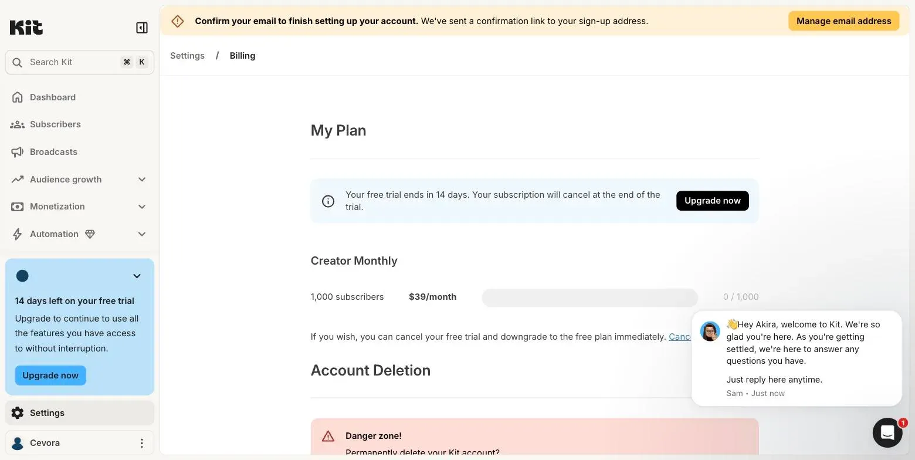Click Manage email address button

pos(843,21)
